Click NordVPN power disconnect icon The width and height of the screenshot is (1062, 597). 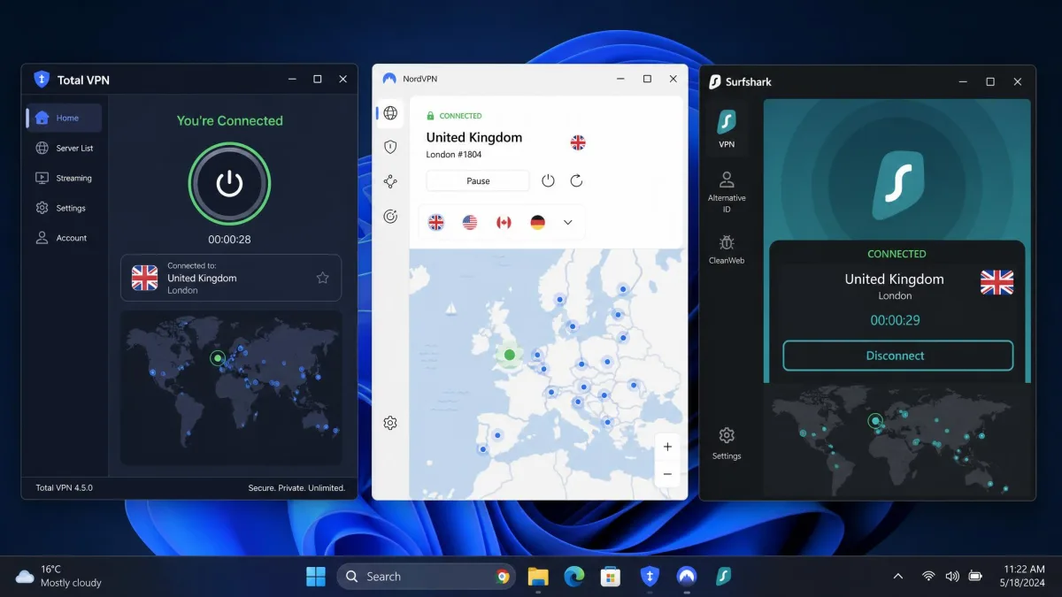tap(548, 180)
